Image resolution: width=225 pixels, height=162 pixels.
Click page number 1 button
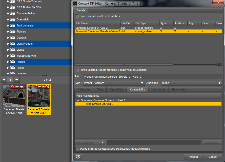coord(10,80)
